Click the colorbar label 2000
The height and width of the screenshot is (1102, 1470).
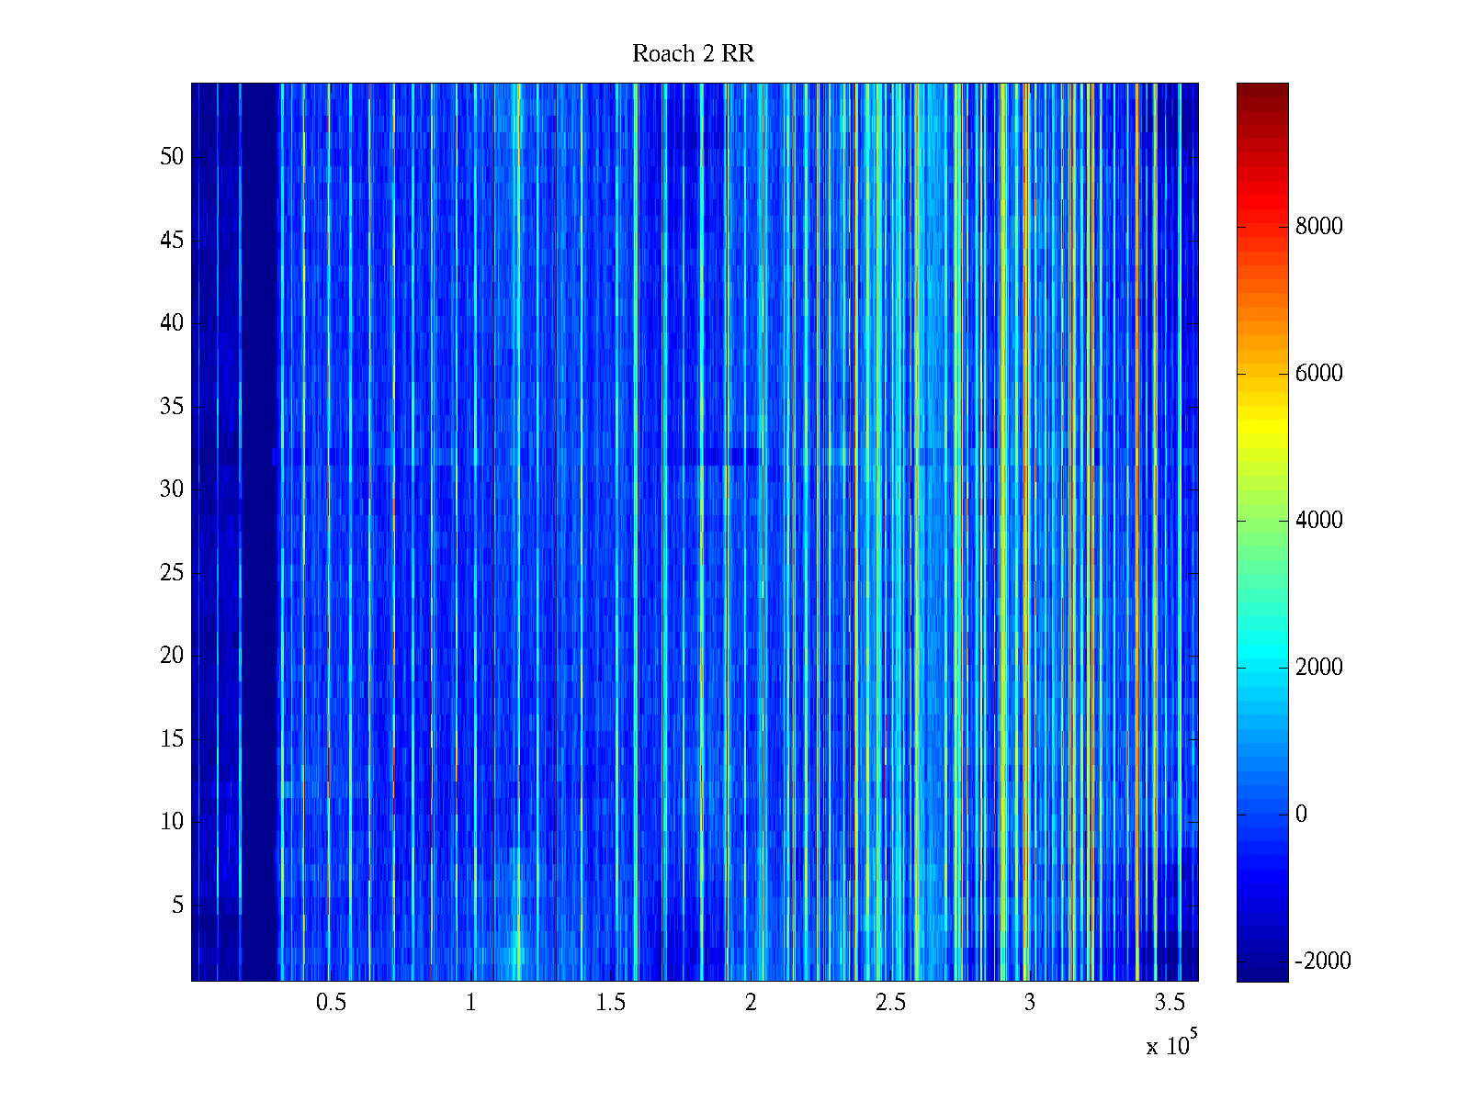tap(1318, 668)
